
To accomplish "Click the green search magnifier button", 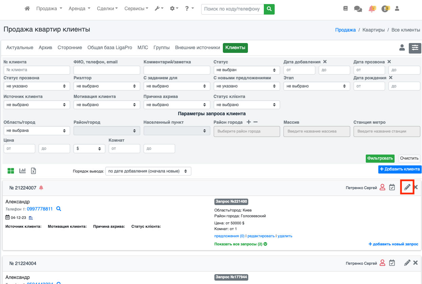I will [x=269, y=9].
